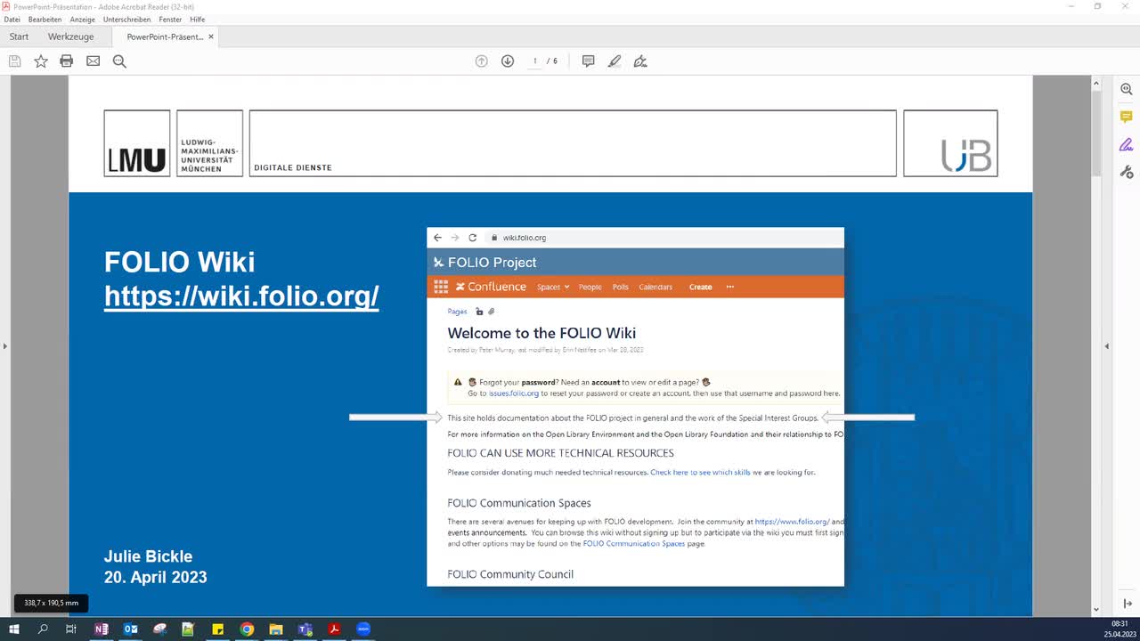The height and width of the screenshot is (641, 1140).
Task: Open the Fenster menu
Action: [x=170, y=20]
